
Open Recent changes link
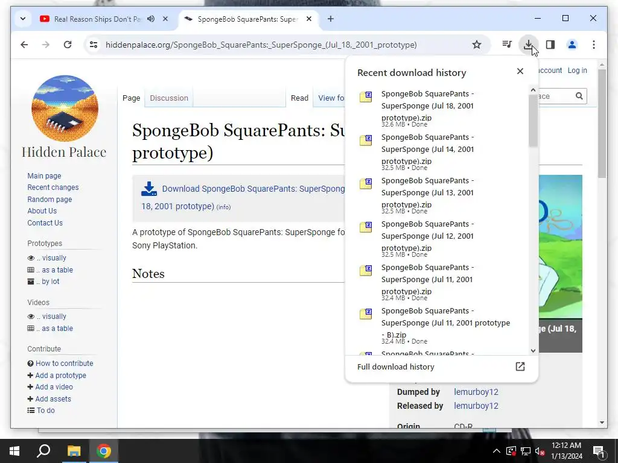tap(53, 187)
